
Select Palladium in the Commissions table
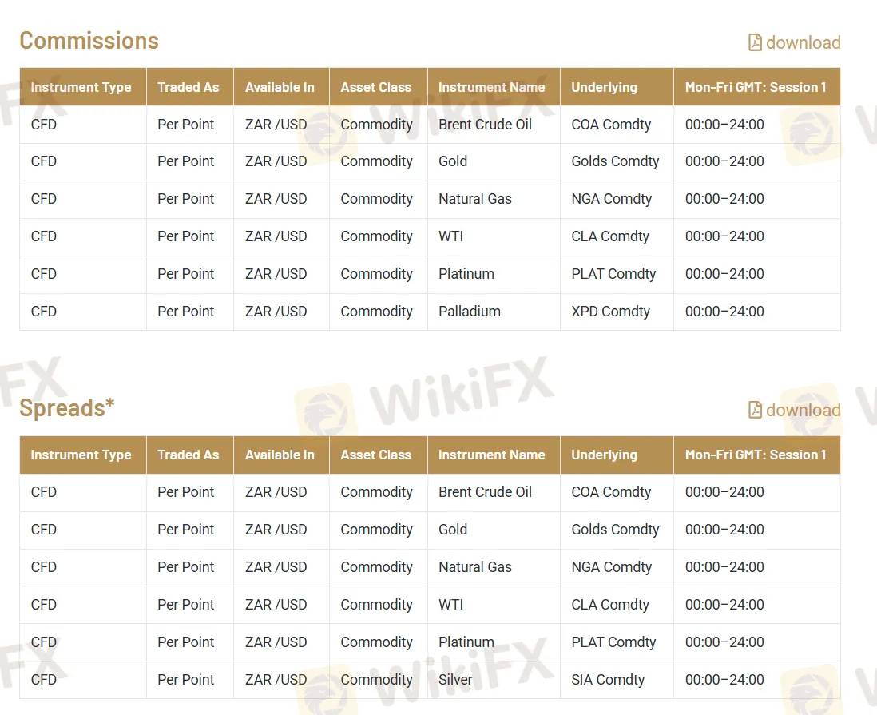click(x=469, y=312)
